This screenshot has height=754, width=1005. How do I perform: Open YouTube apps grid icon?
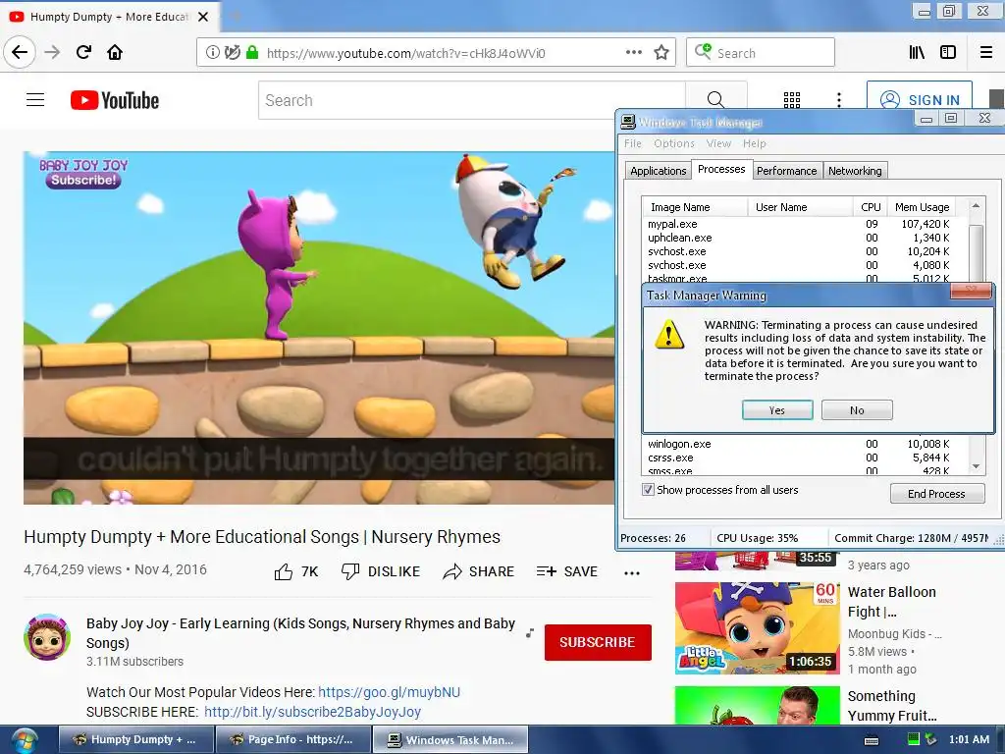tap(792, 100)
